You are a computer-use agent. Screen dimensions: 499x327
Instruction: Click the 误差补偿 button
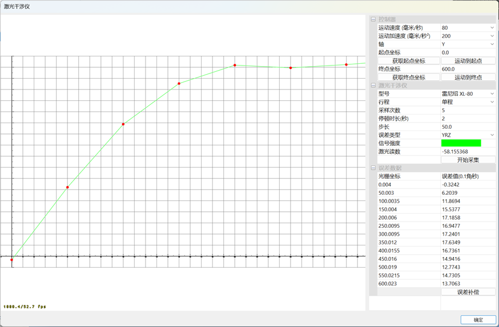468,292
